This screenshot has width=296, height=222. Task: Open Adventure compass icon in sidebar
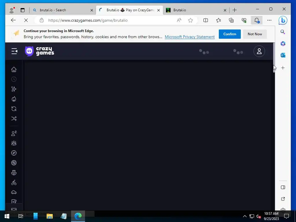click(x=14, y=153)
